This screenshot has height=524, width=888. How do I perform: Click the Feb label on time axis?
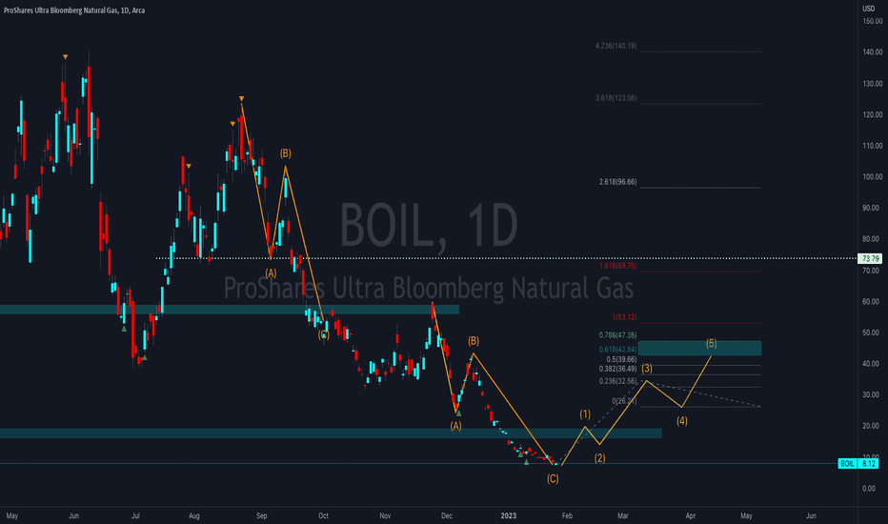[567, 515]
